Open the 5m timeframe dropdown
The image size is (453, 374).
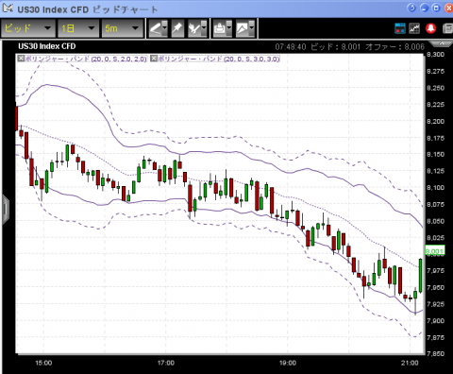(x=123, y=28)
